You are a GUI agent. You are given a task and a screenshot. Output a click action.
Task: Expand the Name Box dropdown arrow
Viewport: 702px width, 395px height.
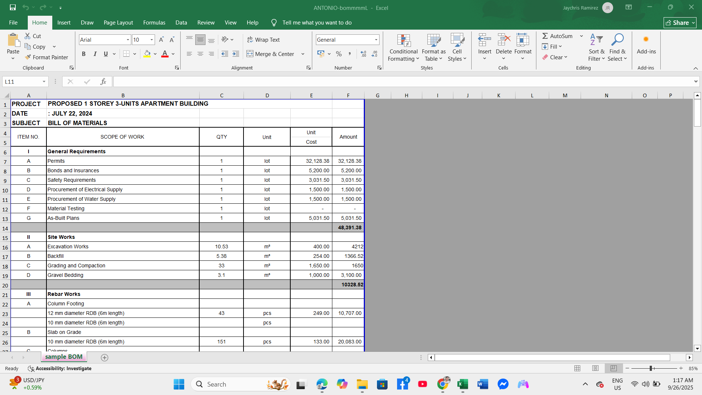[x=44, y=82]
